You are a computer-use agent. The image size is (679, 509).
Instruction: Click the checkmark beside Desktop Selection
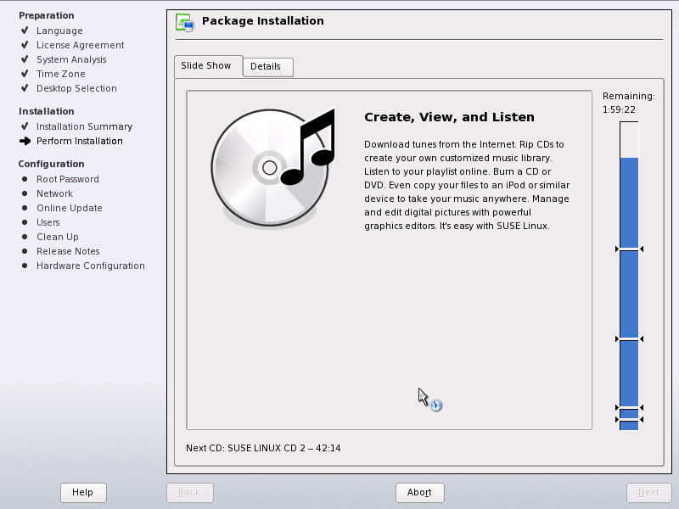point(25,88)
